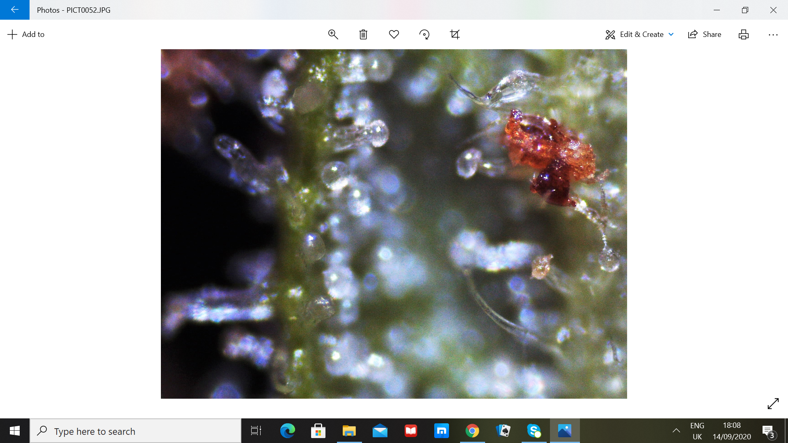788x443 pixels.
Task: Rotate the photo using the rotate icon
Action: tap(424, 34)
